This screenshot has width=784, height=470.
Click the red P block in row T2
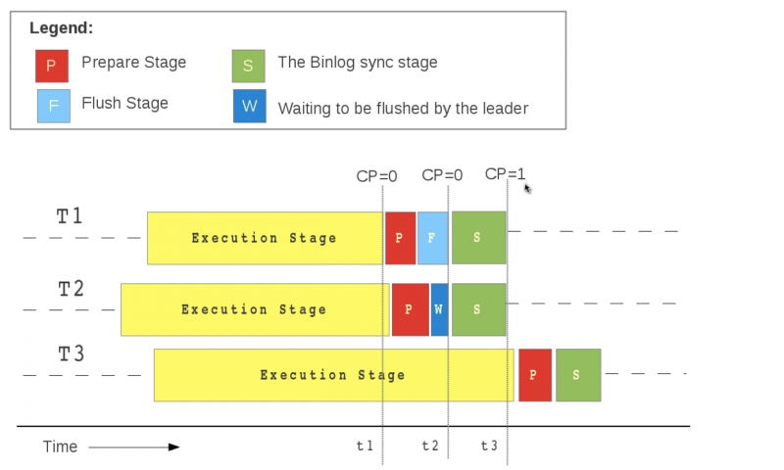coord(410,309)
